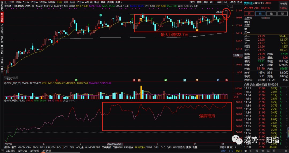Image resolution: width=289 pixels, height=153 pixels.
Task: Click the F10 link
Action: [231, 151]
